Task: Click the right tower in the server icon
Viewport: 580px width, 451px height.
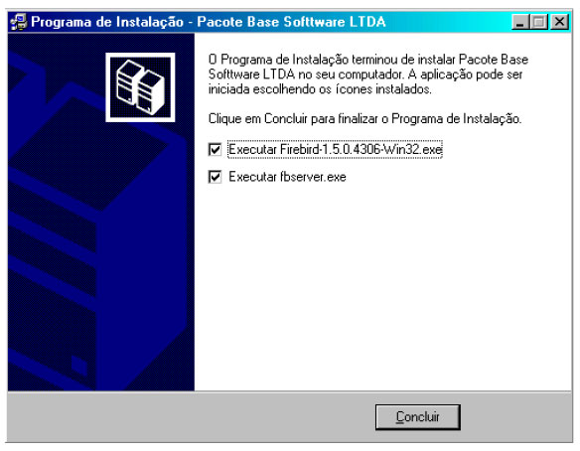Action: [x=151, y=92]
